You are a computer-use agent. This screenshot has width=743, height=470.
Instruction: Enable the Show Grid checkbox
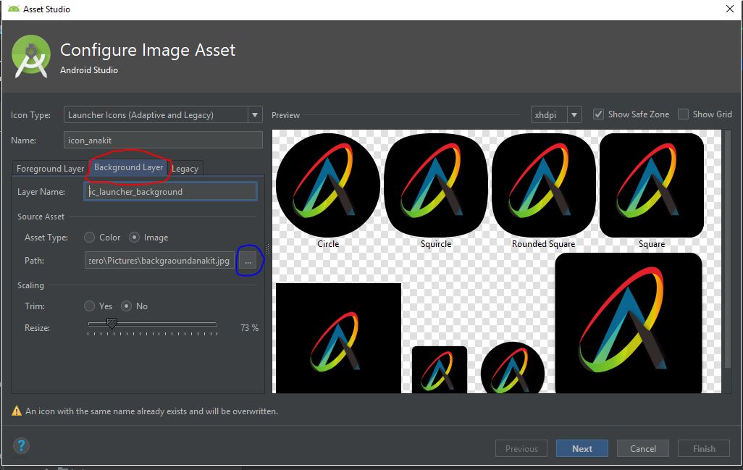pyautogui.click(x=683, y=114)
